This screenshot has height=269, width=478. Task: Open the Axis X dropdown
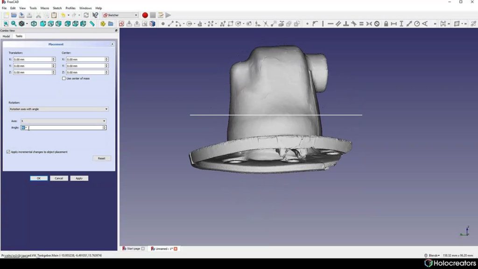pos(63,121)
